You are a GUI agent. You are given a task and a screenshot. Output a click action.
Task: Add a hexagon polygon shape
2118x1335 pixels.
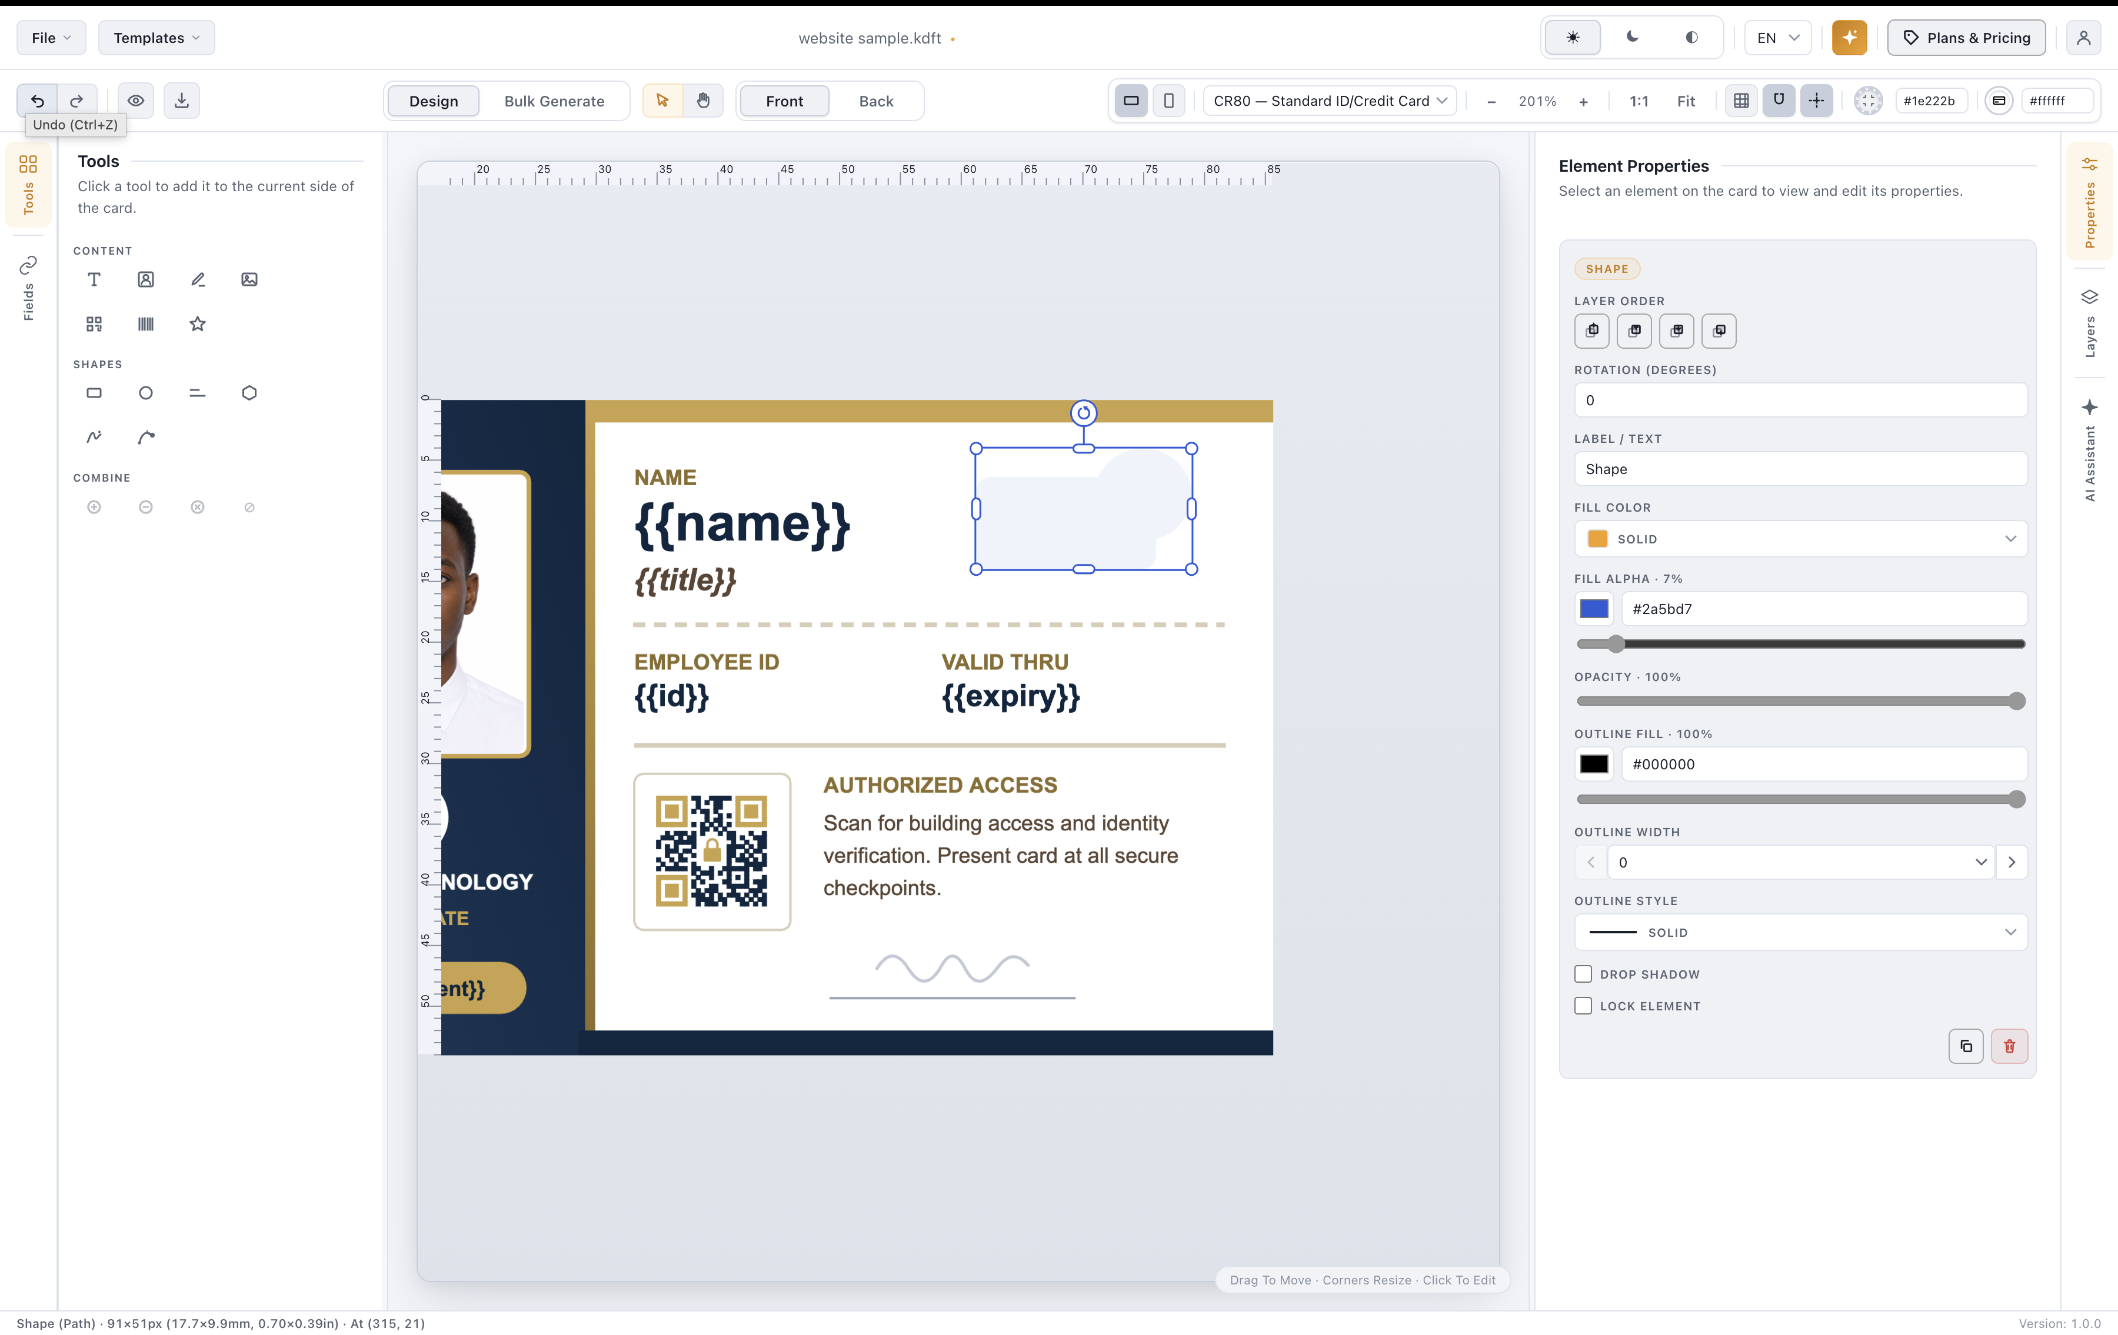click(x=250, y=393)
